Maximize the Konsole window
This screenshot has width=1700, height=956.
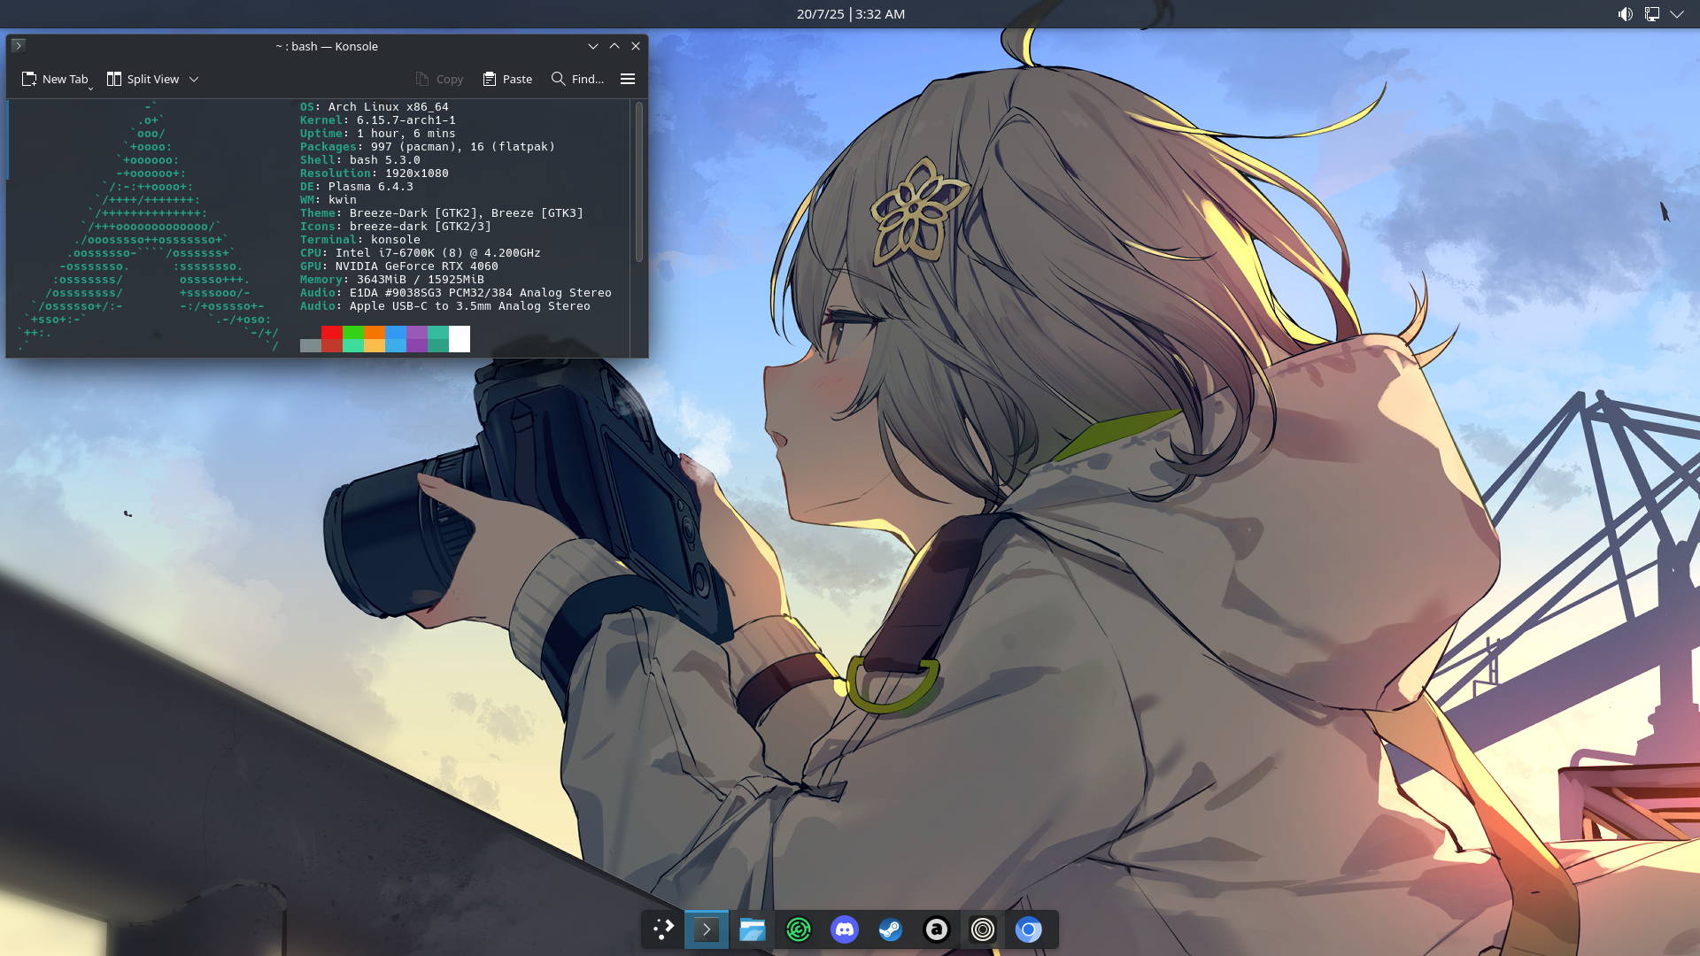pos(614,46)
